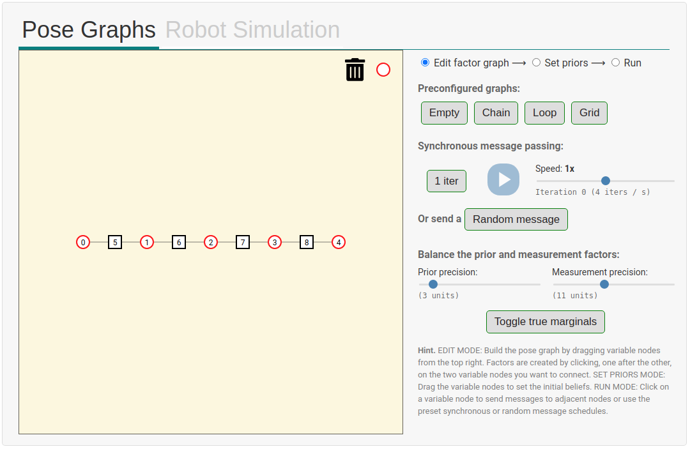Click the new variable node circle icon

(x=383, y=70)
